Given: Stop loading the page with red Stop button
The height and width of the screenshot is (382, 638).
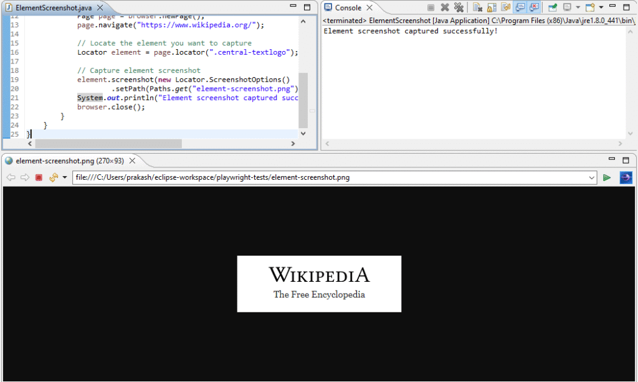Looking at the screenshot, I should pos(39,177).
